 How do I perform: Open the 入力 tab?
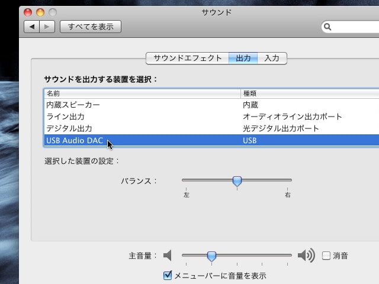coord(272,58)
